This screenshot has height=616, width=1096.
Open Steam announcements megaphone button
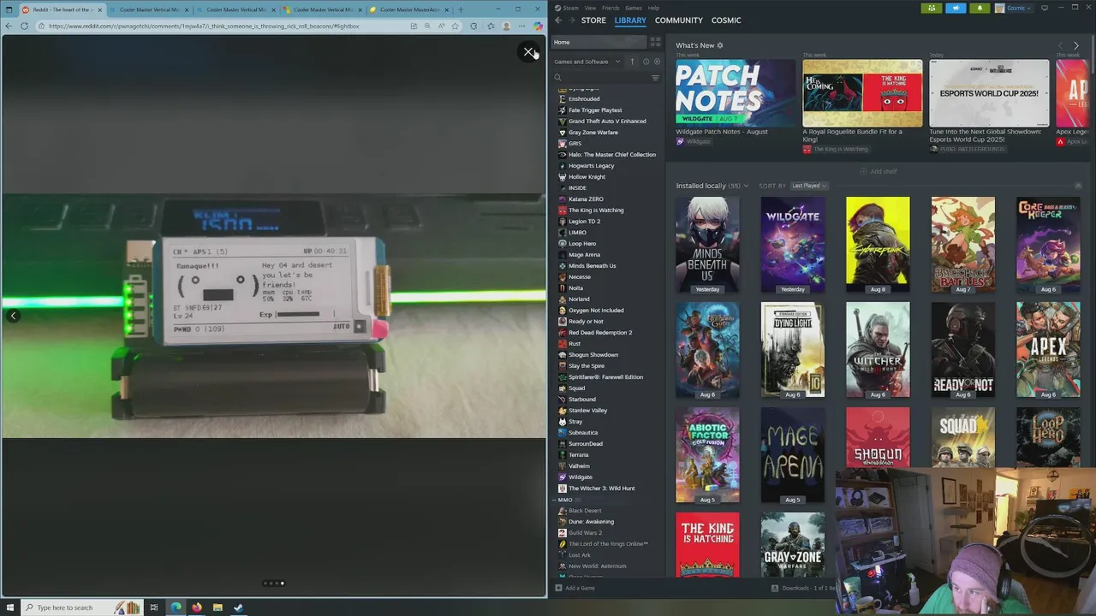click(x=956, y=8)
